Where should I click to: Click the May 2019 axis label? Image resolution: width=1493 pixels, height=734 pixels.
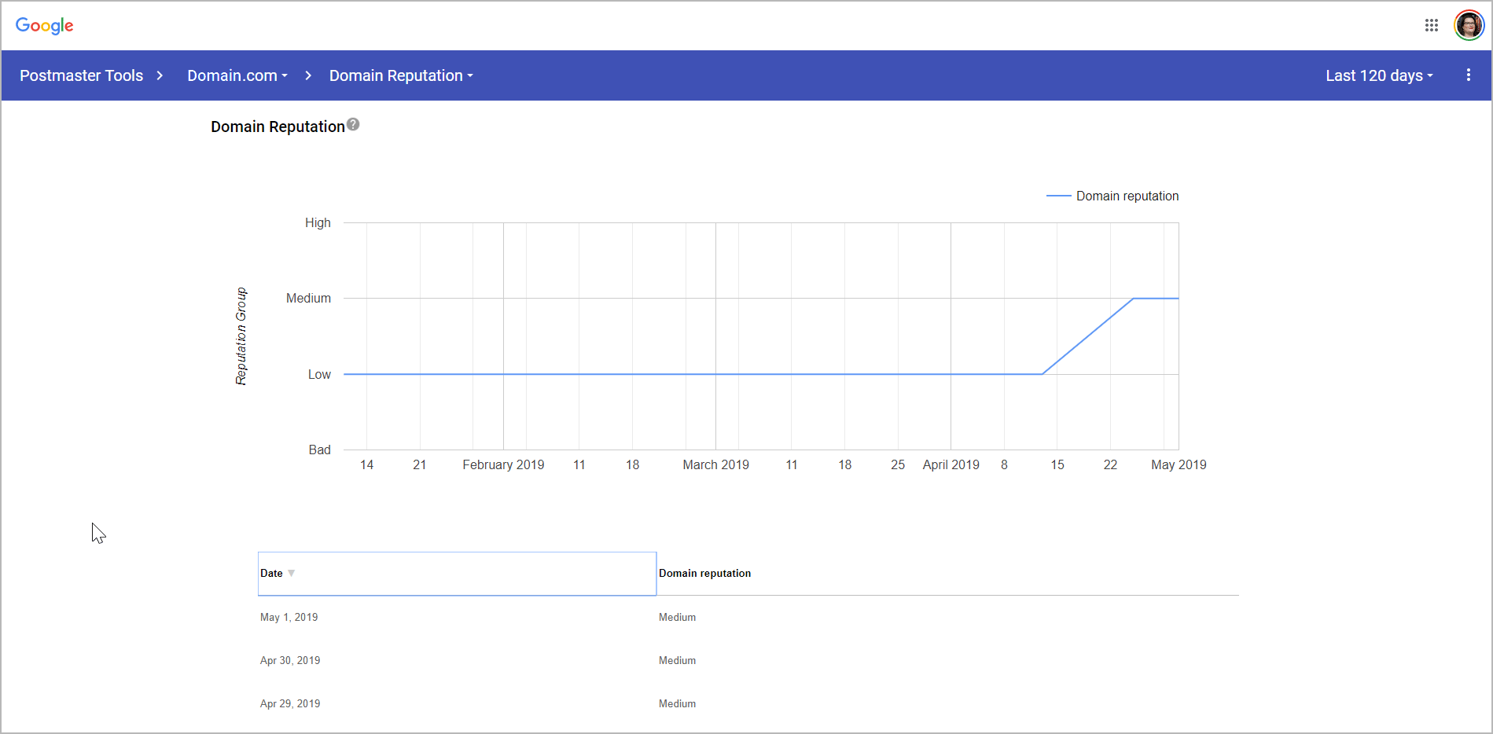click(x=1179, y=464)
